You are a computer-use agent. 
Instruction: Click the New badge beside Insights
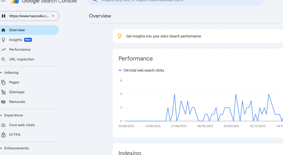click(28, 40)
